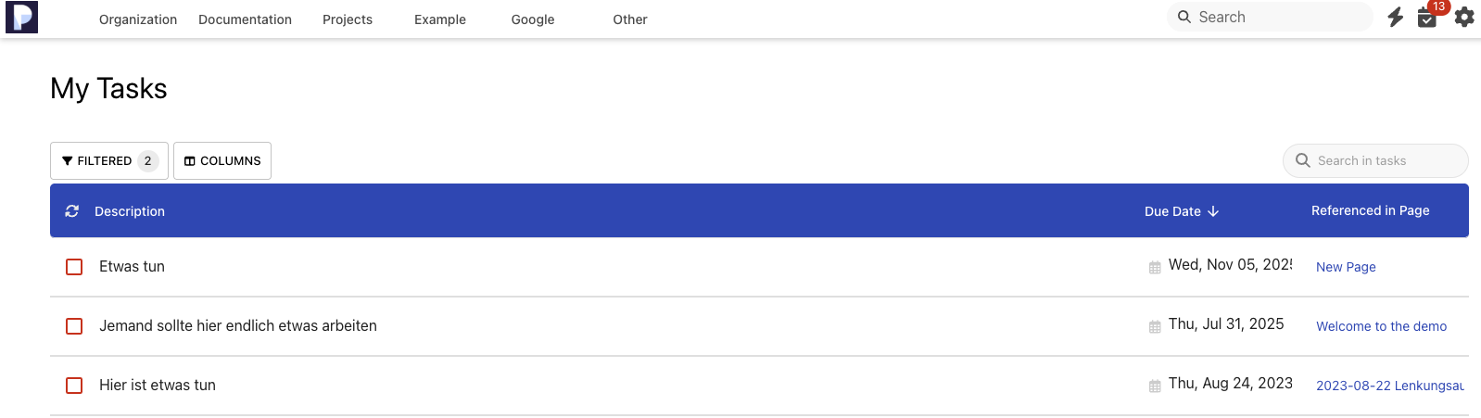This screenshot has width=1481, height=418.
Task: Open the New Page link
Action: click(1346, 267)
